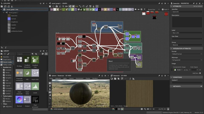Viewport: 204px width, 114px height.
Task: Choose the Pixel processor node icon
Action: pos(35,99)
